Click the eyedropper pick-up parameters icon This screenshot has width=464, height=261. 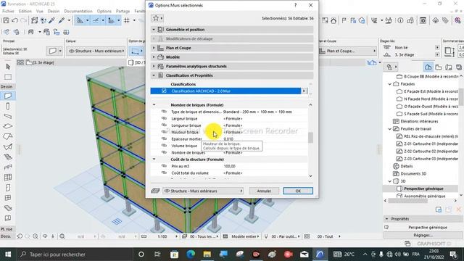pyautogui.click(x=51, y=20)
